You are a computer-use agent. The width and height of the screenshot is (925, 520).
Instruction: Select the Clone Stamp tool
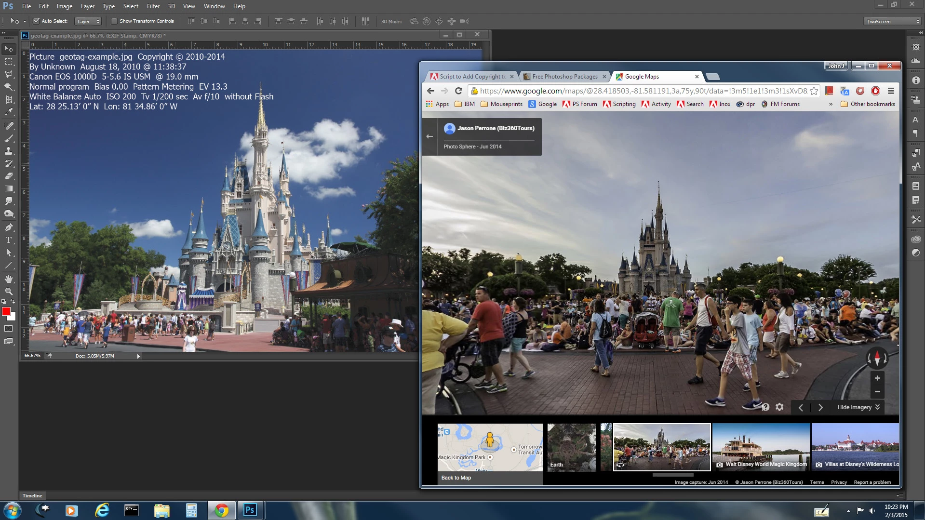tap(9, 151)
